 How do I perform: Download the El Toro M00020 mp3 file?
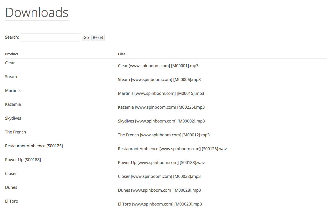click(x=160, y=204)
